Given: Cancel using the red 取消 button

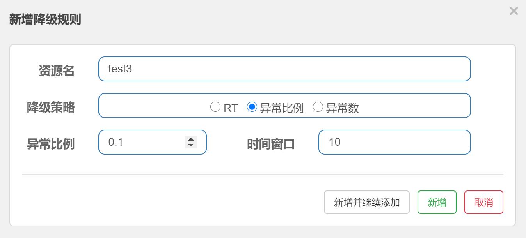Looking at the screenshot, I should [484, 202].
